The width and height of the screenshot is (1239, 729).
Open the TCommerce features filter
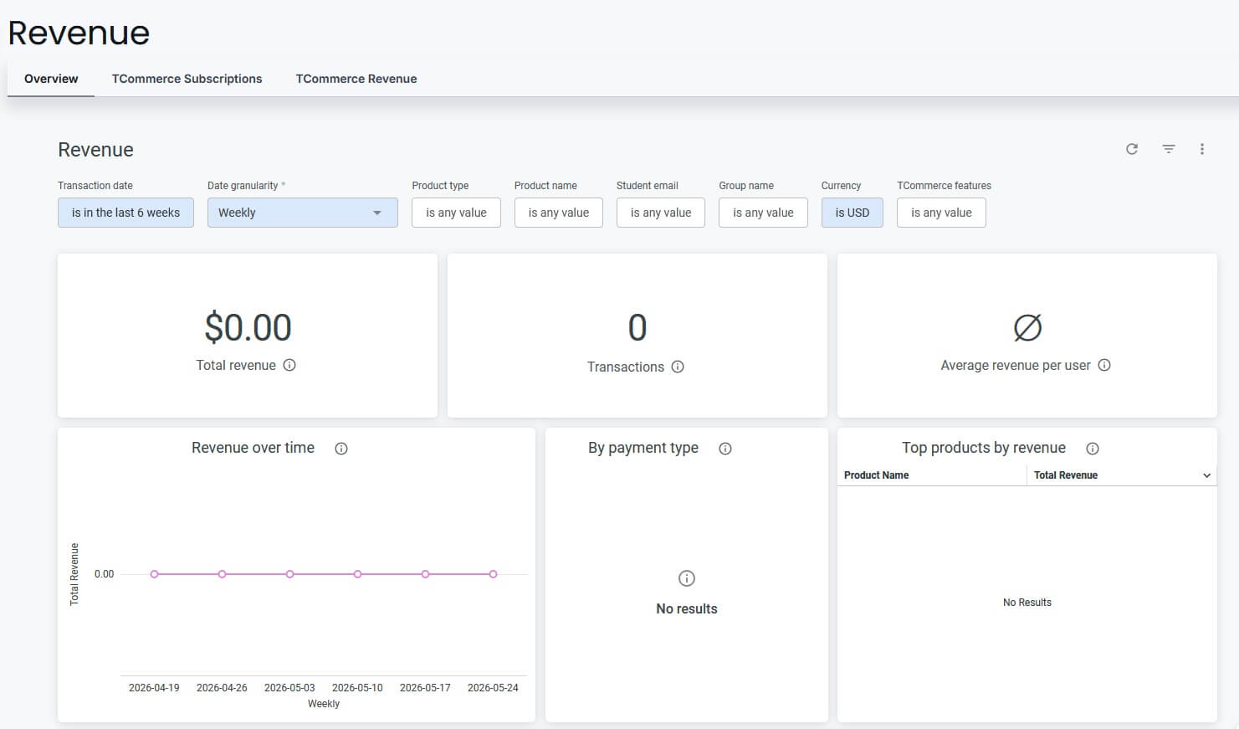click(941, 213)
